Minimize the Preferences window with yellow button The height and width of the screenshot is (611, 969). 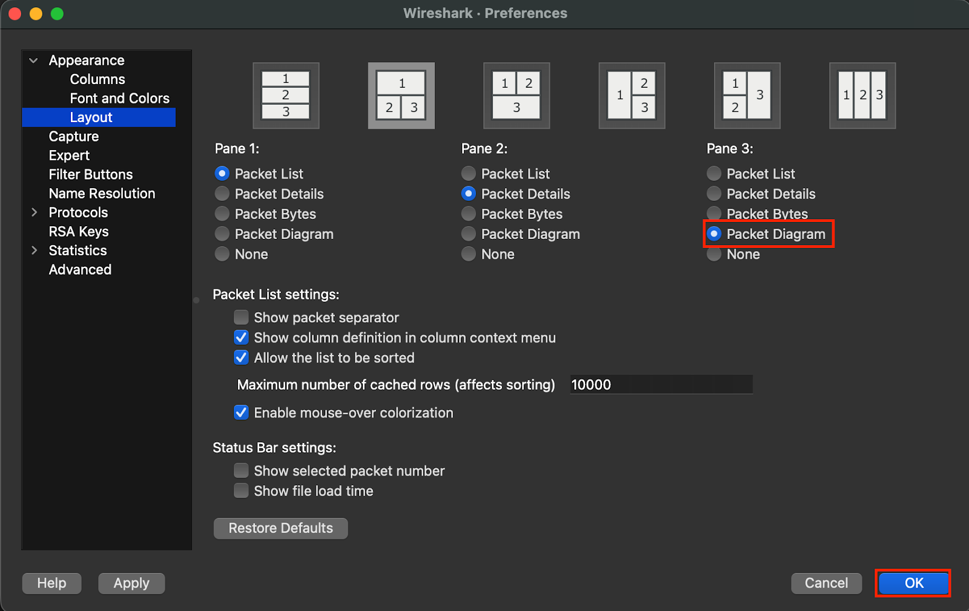[x=36, y=13]
